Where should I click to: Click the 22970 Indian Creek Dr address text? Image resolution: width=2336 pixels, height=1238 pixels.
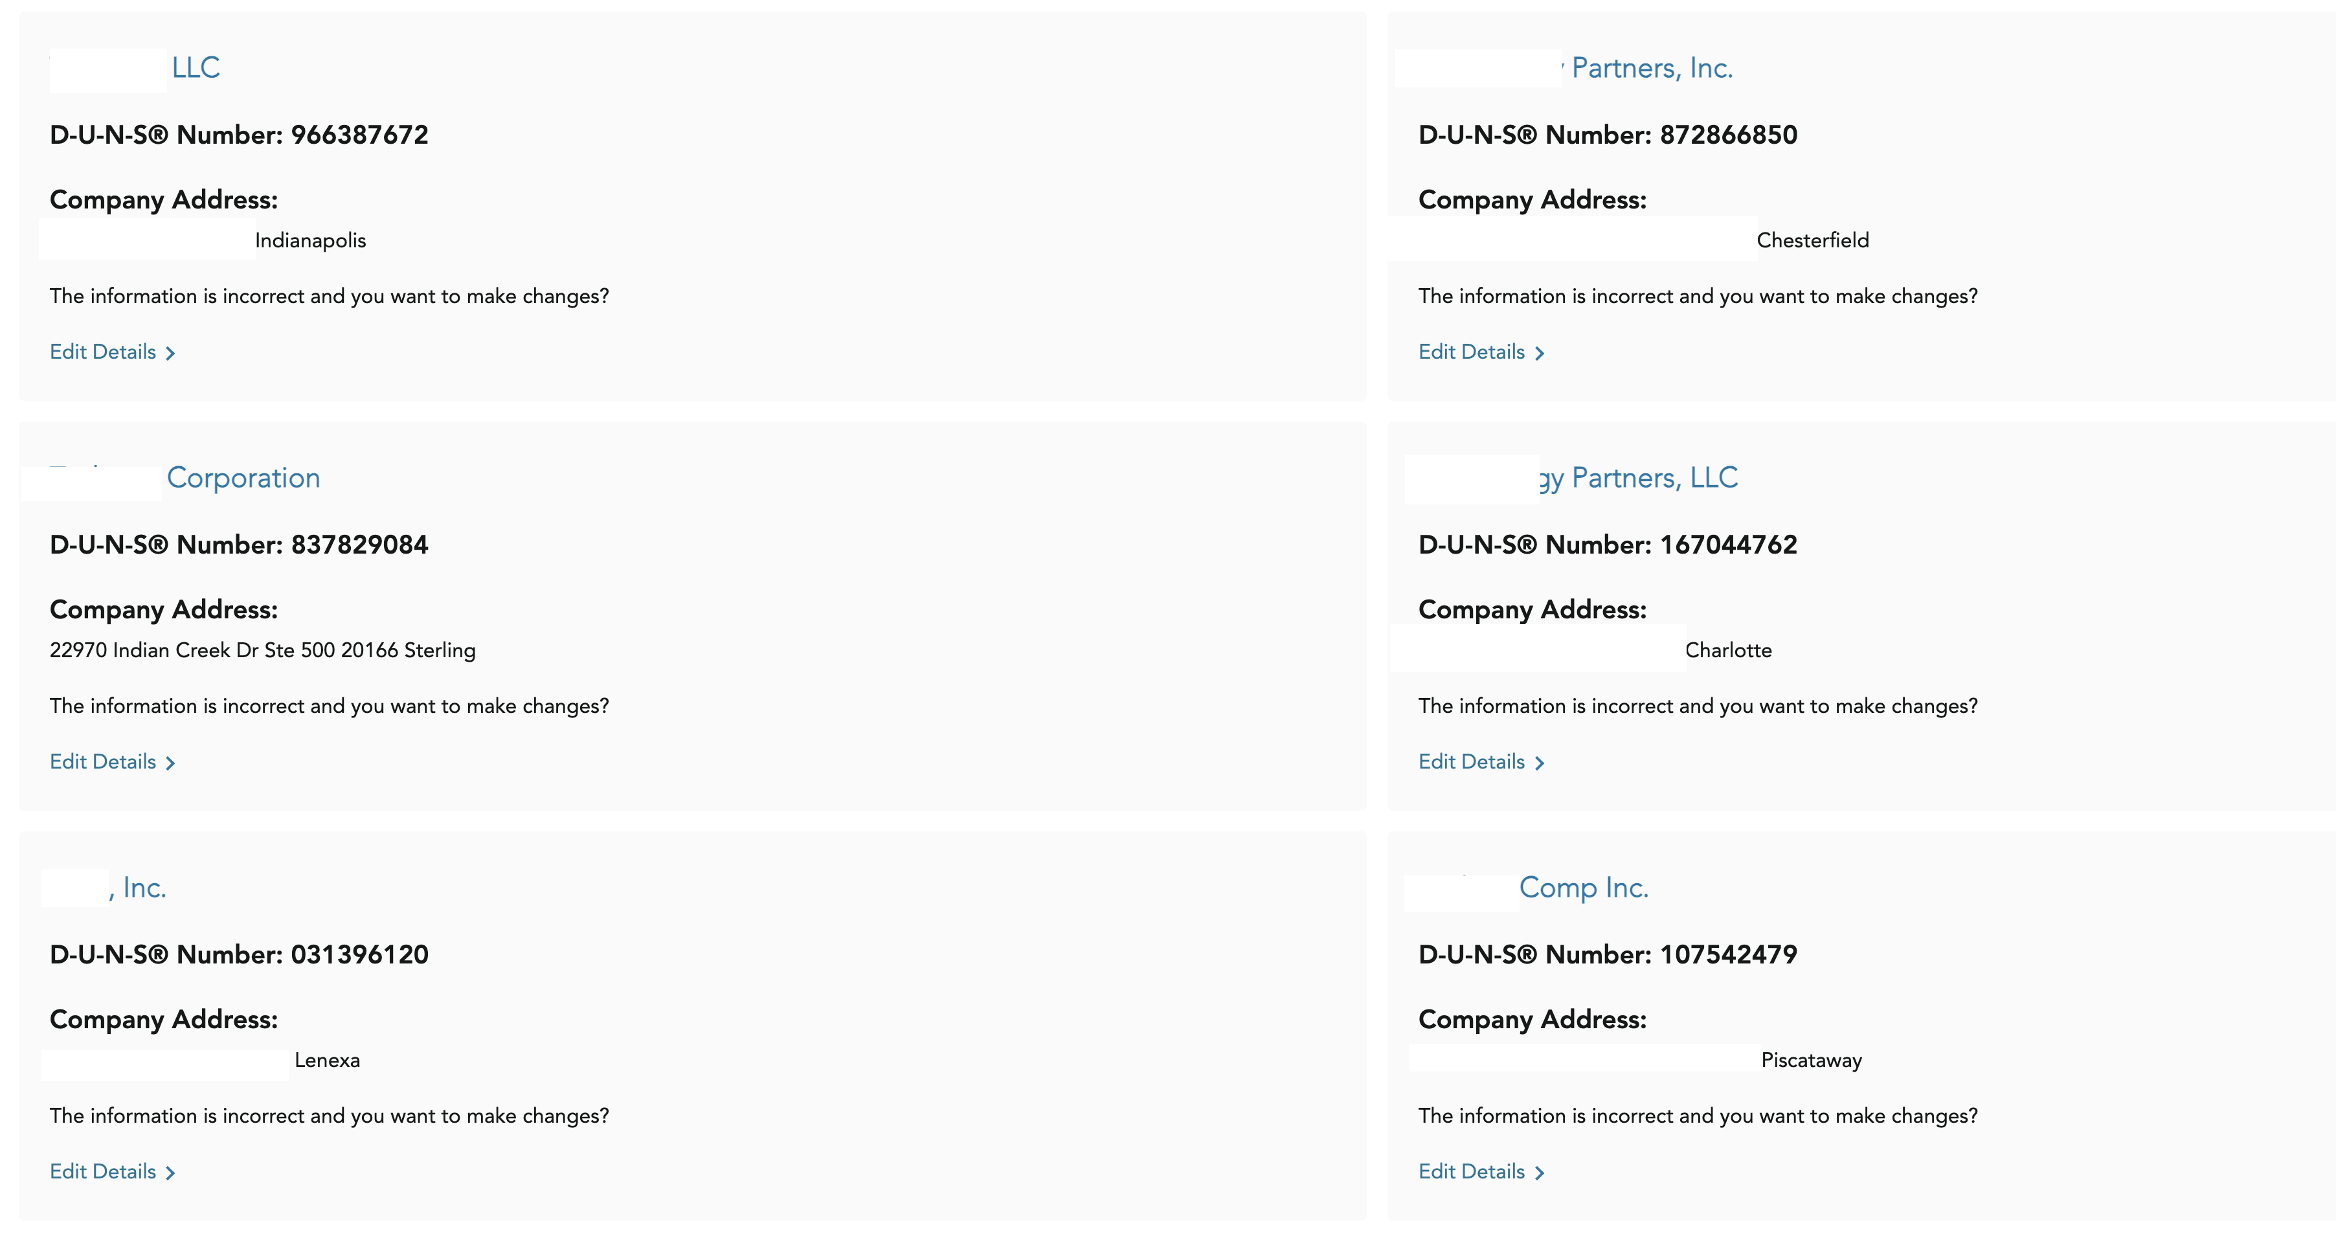[x=262, y=650]
